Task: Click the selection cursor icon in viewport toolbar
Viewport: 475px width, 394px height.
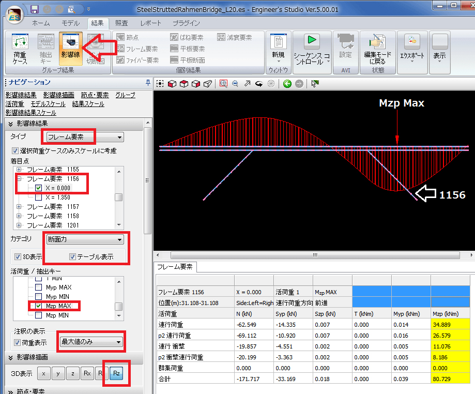Action: click(315, 84)
